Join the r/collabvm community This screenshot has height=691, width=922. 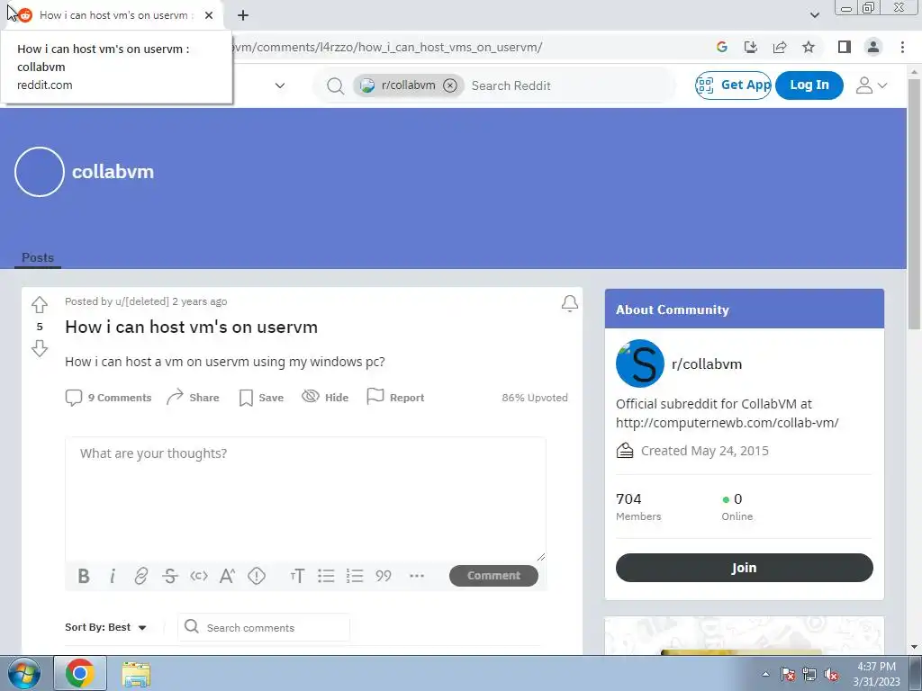click(x=744, y=568)
